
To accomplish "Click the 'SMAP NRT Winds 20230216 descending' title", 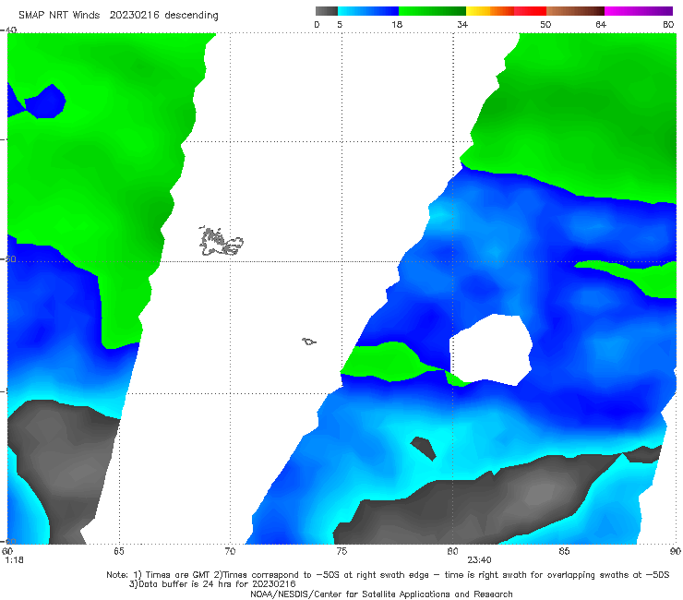I will (x=118, y=16).
